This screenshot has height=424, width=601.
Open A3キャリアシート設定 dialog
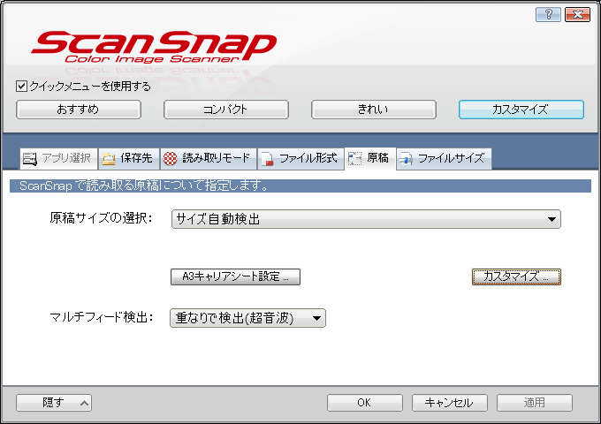(x=235, y=276)
